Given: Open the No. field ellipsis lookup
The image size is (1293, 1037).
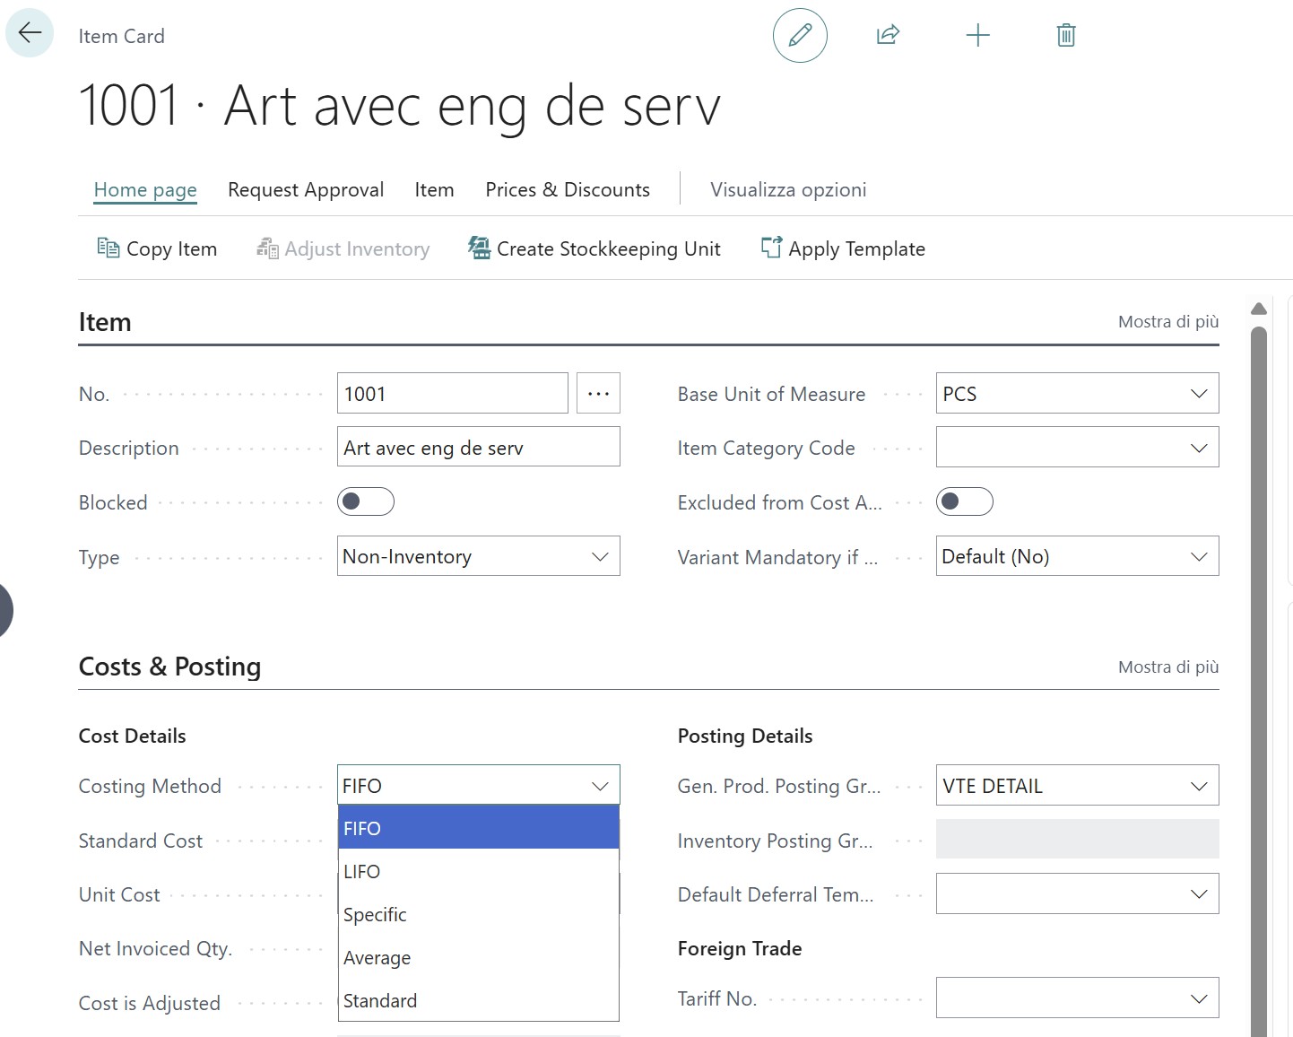Looking at the screenshot, I should point(598,394).
